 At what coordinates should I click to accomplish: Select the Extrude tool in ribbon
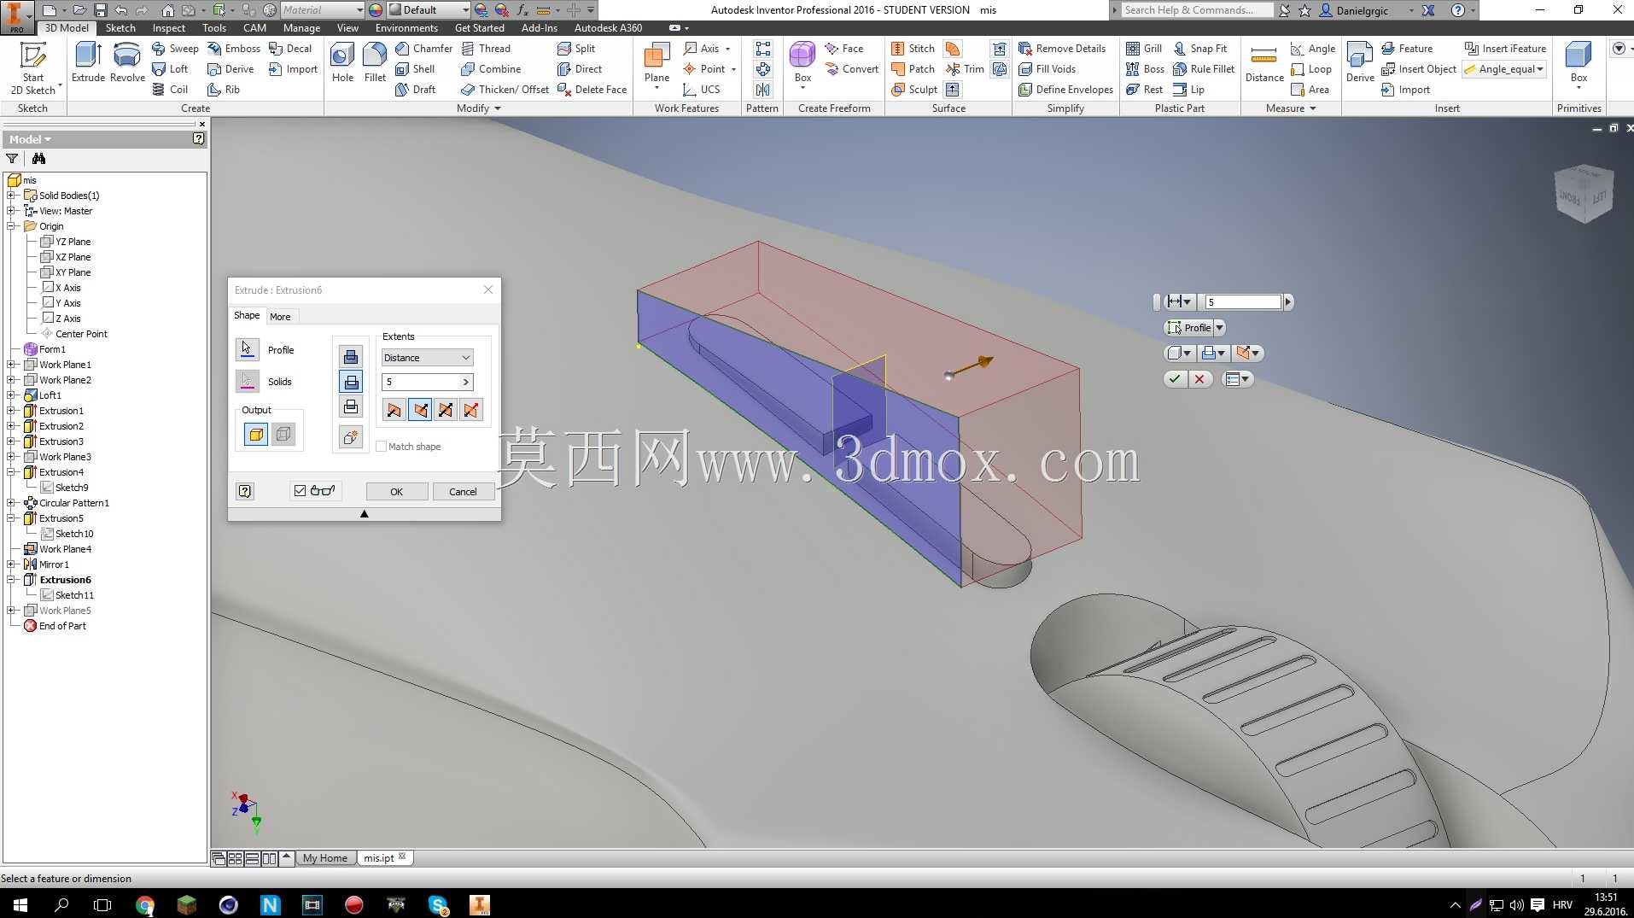pos(88,62)
